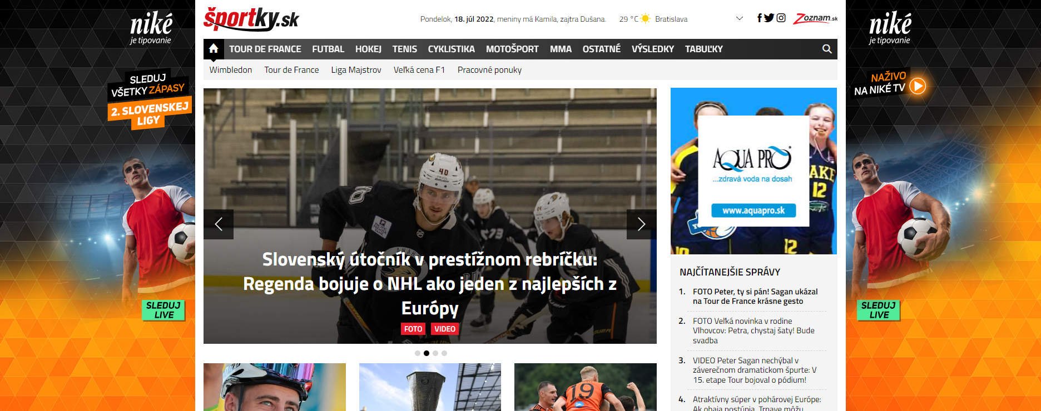The height and width of the screenshot is (411, 1041).
Task: Read the Sagan krásne gesto top story
Action: tap(755, 296)
